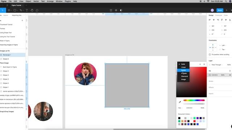Viewport: 232px width, 130px height.
Task: Open the Hex color format dropdown
Action: 180,108
